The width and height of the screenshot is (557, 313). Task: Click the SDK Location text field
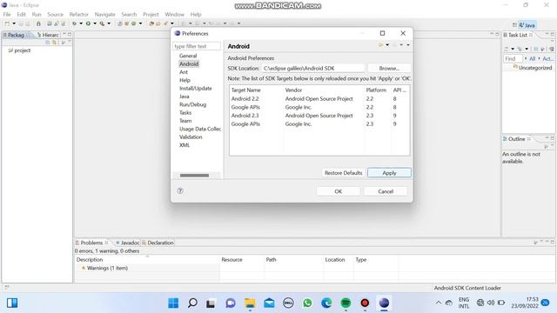[x=313, y=68]
